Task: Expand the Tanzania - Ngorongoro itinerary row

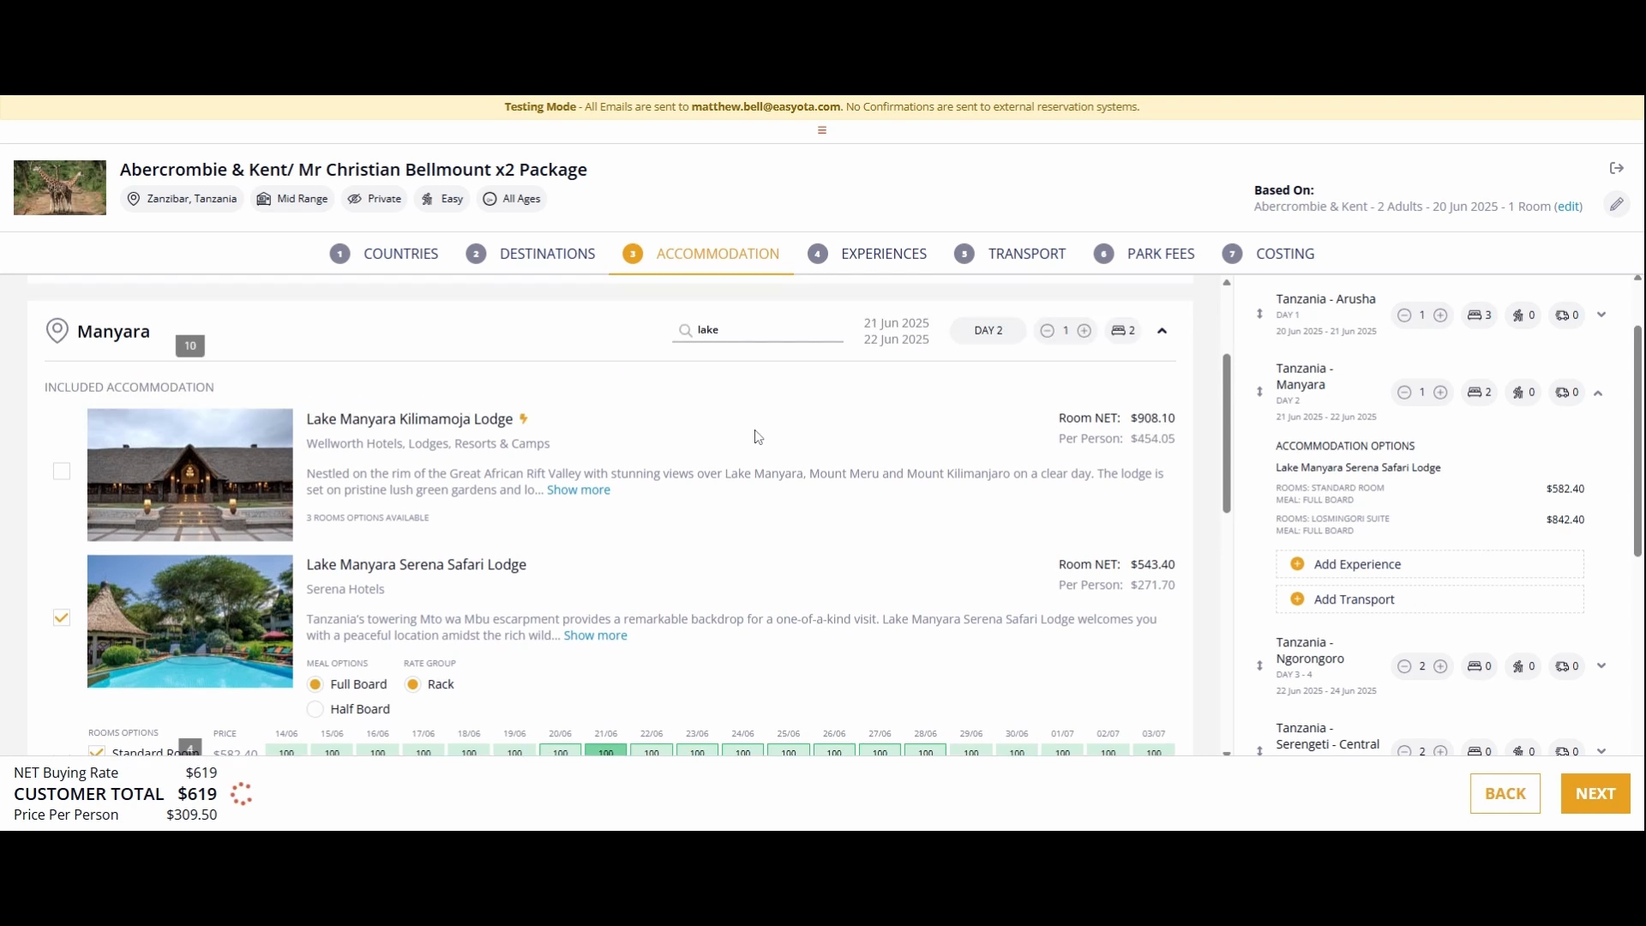Action: click(1601, 666)
